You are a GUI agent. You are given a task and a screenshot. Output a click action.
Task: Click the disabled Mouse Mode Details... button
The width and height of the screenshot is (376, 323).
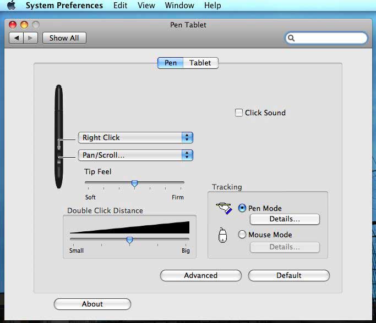(x=285, y=247)
